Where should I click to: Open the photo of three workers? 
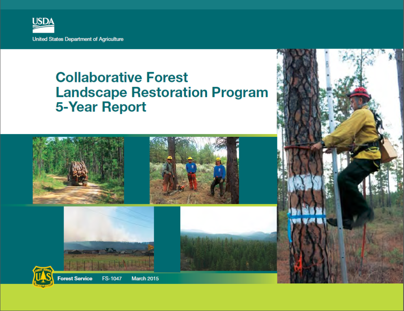click(194, 170)
